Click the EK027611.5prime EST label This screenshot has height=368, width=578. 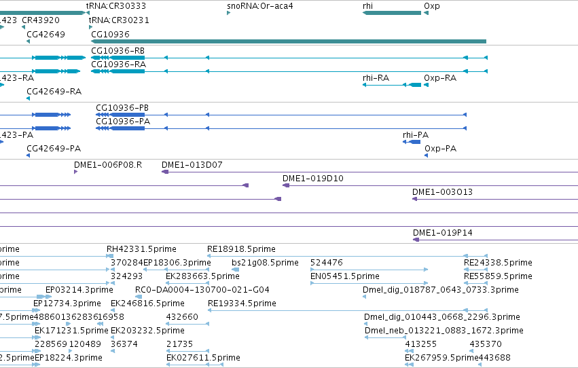pos(203,358)
